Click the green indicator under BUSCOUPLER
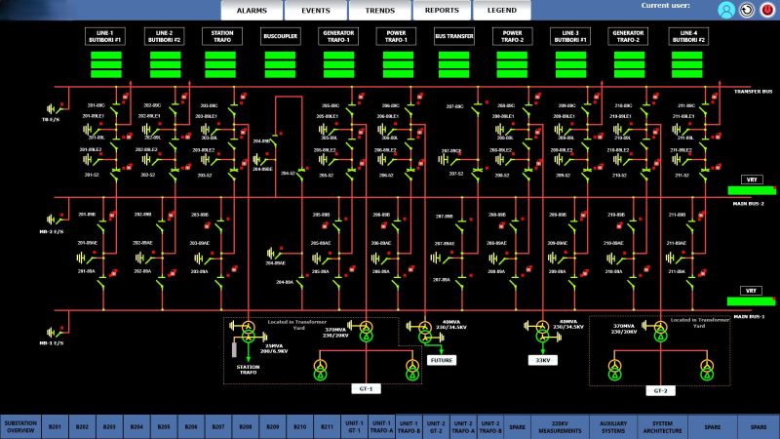This screenshot has width=780, height=439. coord(281,65)
